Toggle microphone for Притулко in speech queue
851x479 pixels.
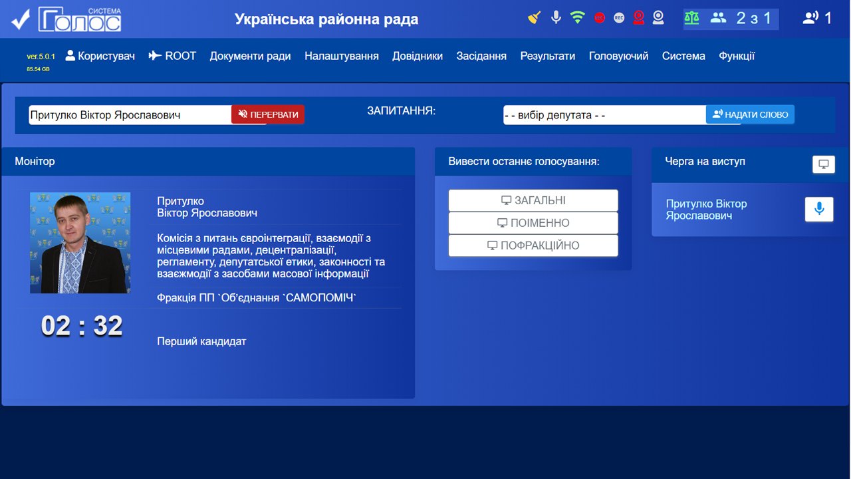point(819,210)
